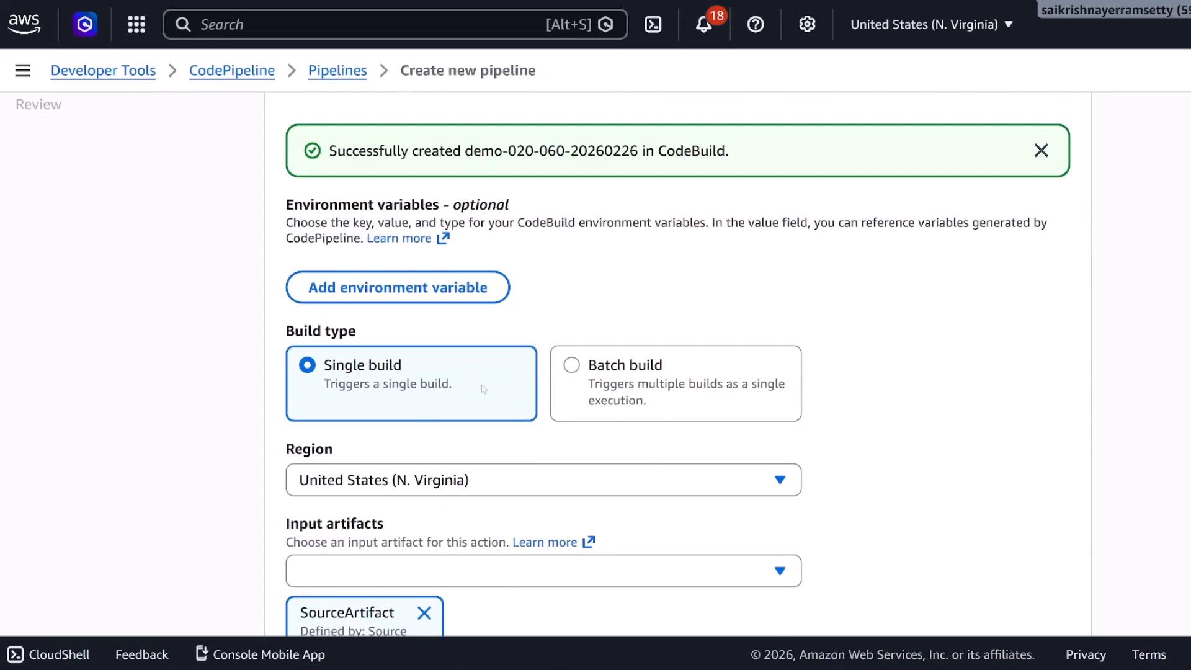Select the Single build option
This screenshot has width=1191, height=670.
coord(411,383)
